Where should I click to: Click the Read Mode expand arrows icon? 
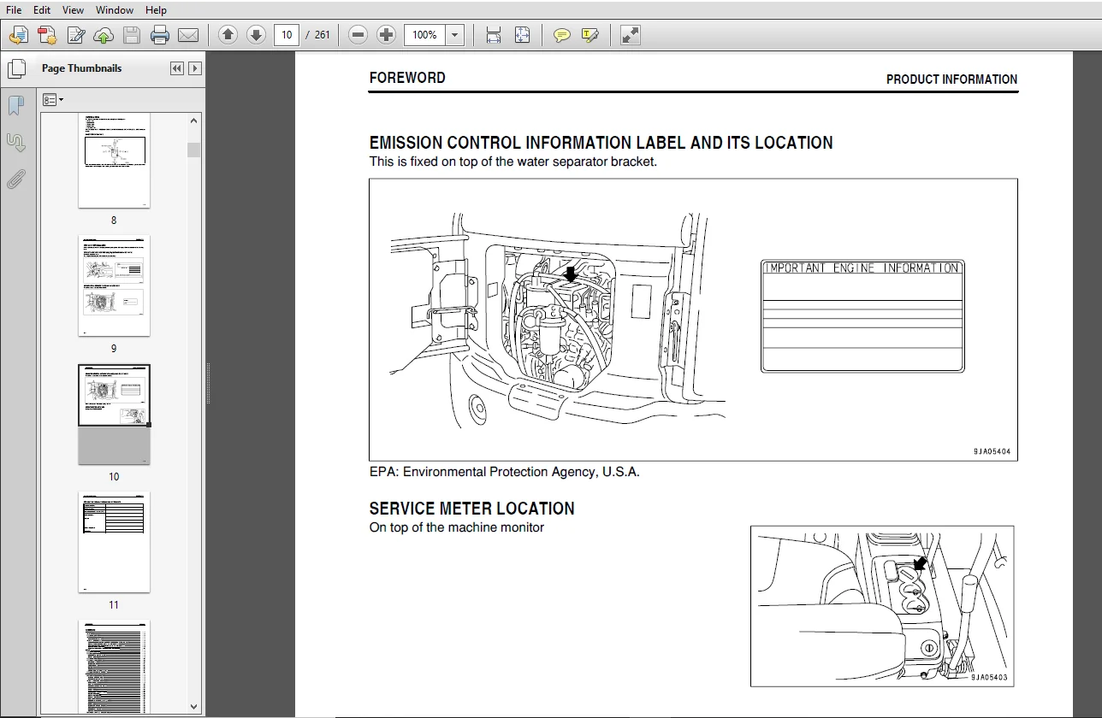[x=631, y=35]
